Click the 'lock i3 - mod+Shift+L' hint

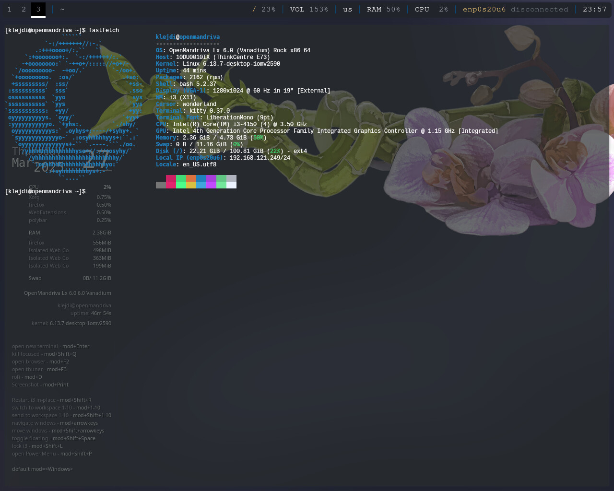coord(37,446)
